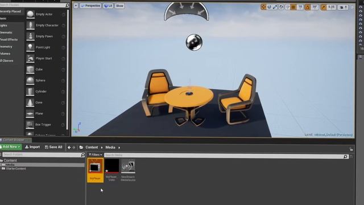Toggle the content browser lock icon
This screenshot has width=364, height=205.
click(351, 149)
